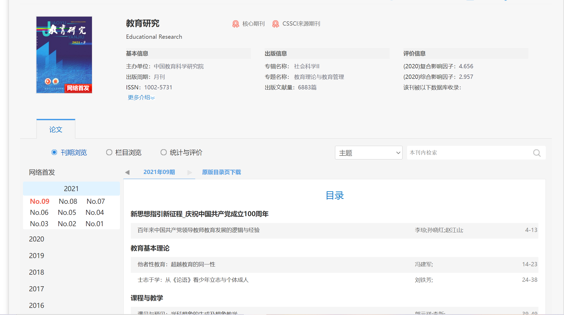Select issue No.06
The height and width of the screenshot is (315, 564).
pyautogui.click(x=39, y=212)
